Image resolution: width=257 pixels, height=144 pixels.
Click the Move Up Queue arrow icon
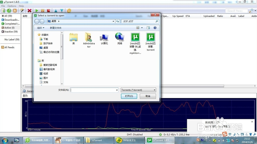[56, 11]
